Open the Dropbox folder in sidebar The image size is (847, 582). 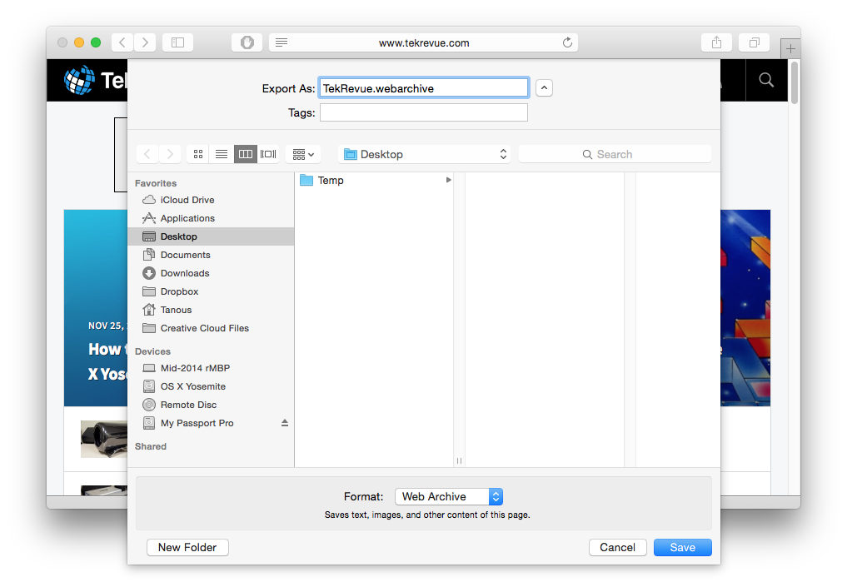tap(212, 291)
